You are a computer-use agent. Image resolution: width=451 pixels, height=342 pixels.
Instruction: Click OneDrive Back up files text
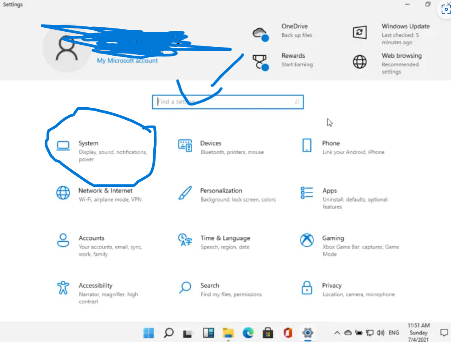tap(297, 35)
